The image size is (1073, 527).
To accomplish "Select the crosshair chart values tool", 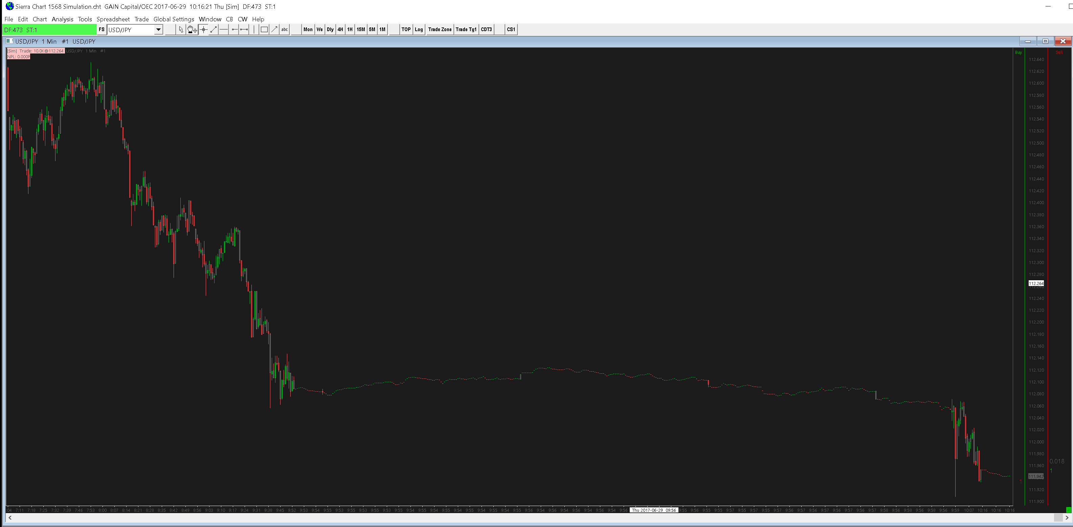I will click(203, 29).
